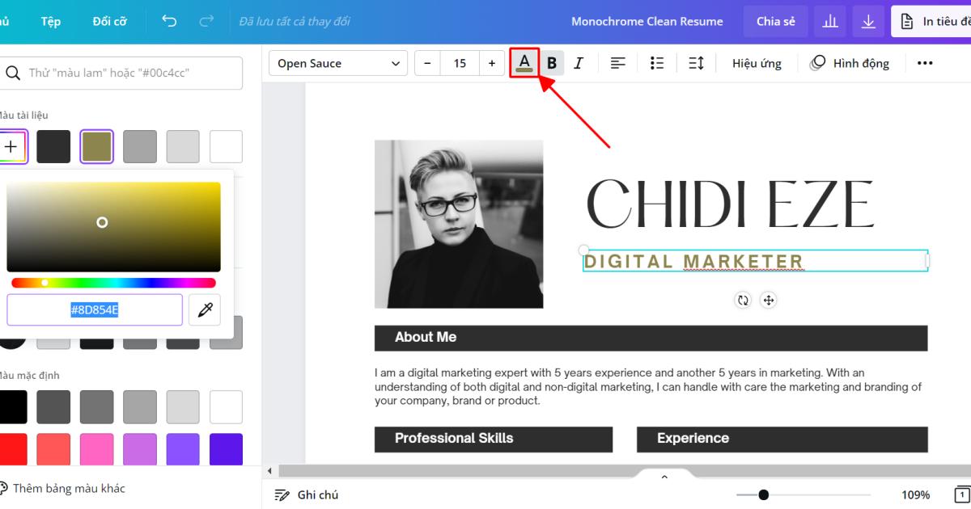Screen dimensions: 971x509
Task: Toggle italic formatting
Action: coord(578,63)
